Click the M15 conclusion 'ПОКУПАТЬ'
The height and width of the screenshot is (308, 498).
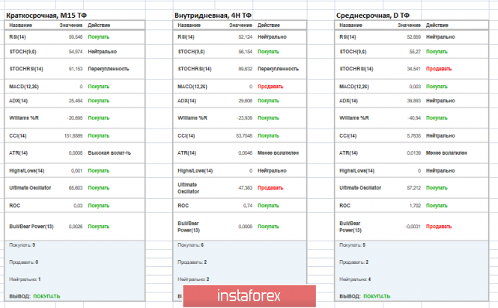pos(46,296)
